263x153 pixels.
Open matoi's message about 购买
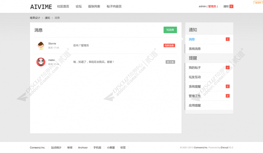pyautogui.click(x=94, y=62)
